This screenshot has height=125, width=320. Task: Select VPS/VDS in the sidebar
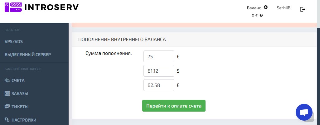14,41
